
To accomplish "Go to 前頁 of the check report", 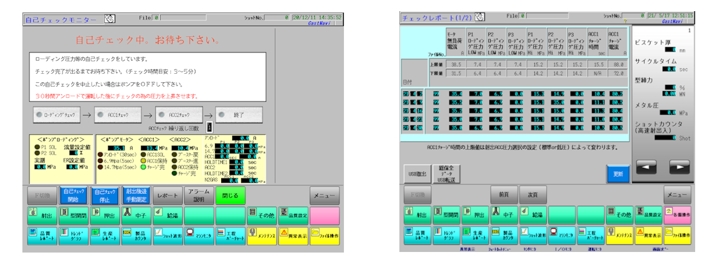I will click(x=504, y=194).
